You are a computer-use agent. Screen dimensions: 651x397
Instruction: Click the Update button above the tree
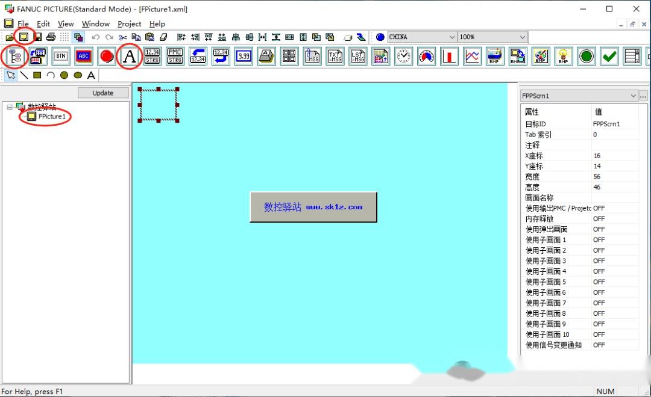(x=102, y=93)
